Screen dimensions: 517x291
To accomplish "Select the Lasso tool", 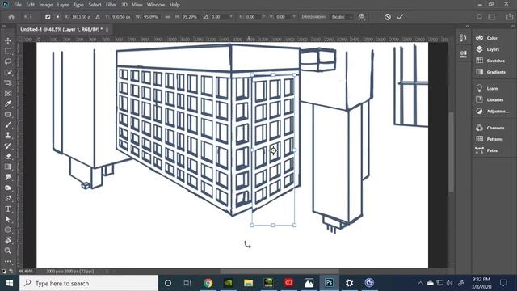I will point(8,61).
